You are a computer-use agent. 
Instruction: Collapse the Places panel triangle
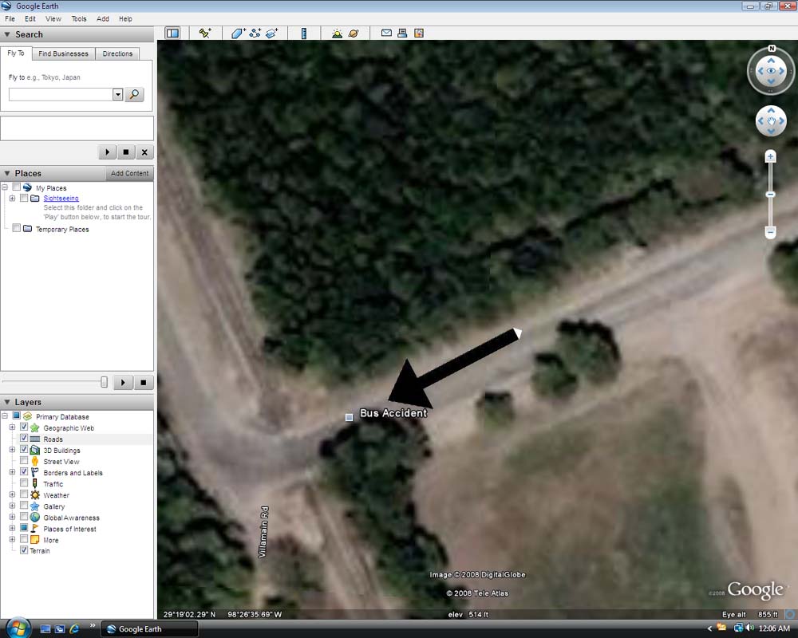click(7, 174)
